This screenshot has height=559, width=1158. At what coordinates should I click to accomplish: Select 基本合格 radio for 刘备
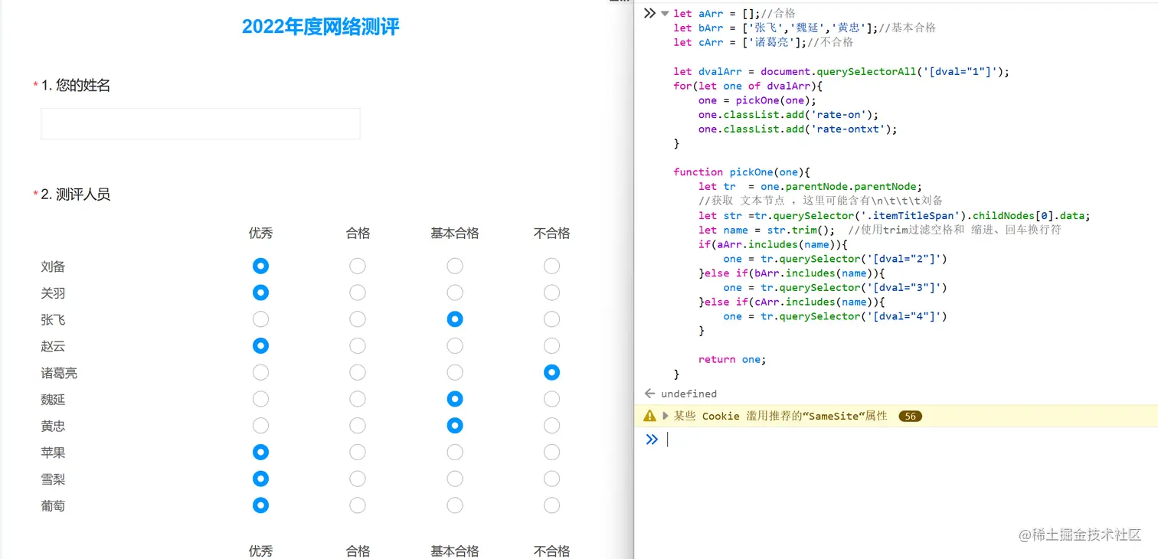point(455,266)
